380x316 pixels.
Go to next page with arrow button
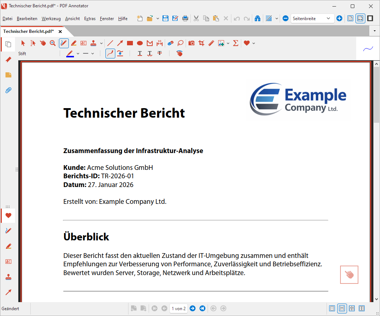(193, 308)
